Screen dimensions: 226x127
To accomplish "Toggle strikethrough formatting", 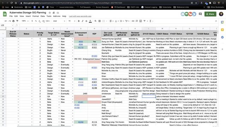I will coord(86,21).
